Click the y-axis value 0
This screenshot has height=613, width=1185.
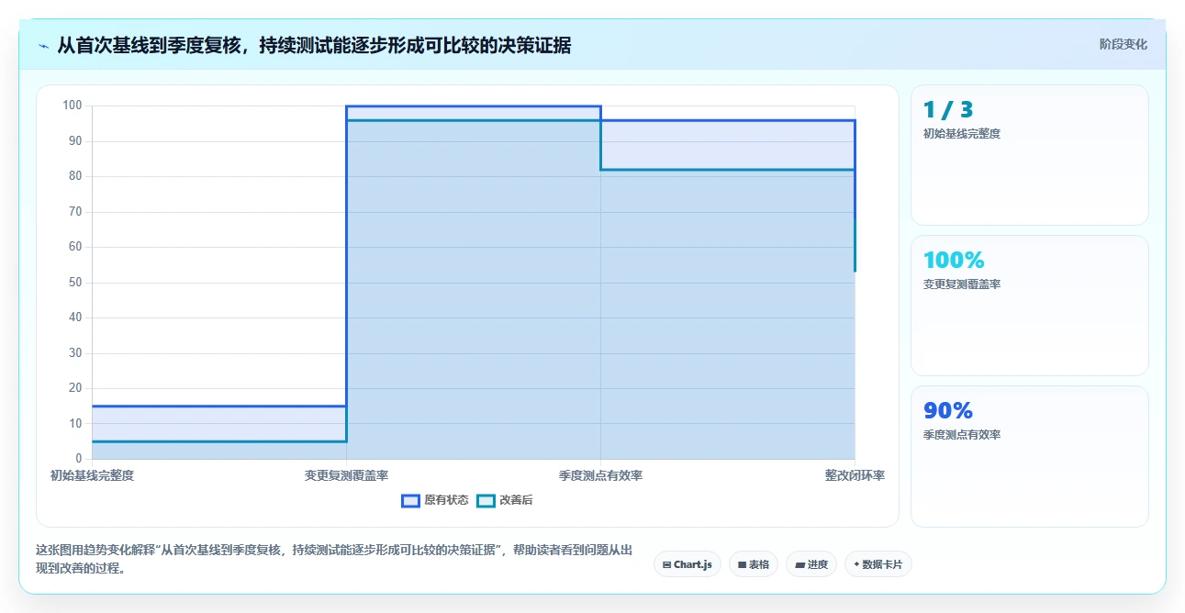point(79,459)
